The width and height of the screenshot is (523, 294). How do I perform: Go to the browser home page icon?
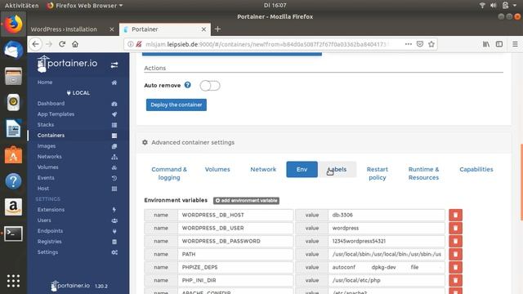75,44
